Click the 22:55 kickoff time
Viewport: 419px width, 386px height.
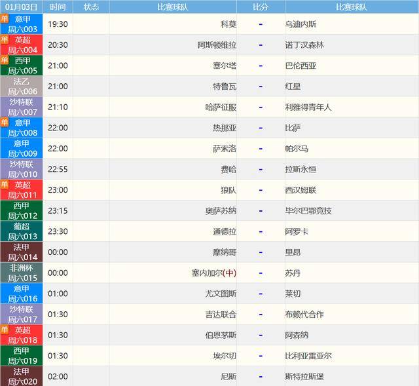[x=58, y=169]
